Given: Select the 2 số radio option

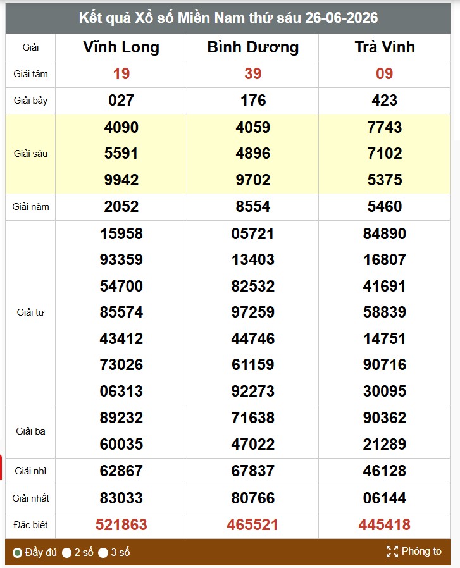Looking at the screenshot, I should 66,553.
